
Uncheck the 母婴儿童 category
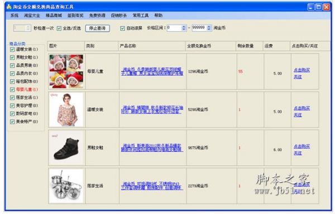(12, 89)
